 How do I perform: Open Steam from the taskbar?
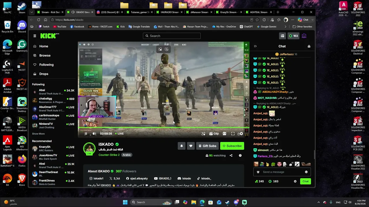(227, 202)
